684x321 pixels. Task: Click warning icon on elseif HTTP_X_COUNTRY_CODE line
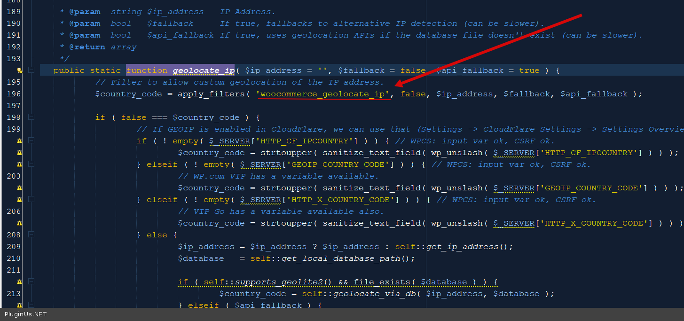coord(19,200)
